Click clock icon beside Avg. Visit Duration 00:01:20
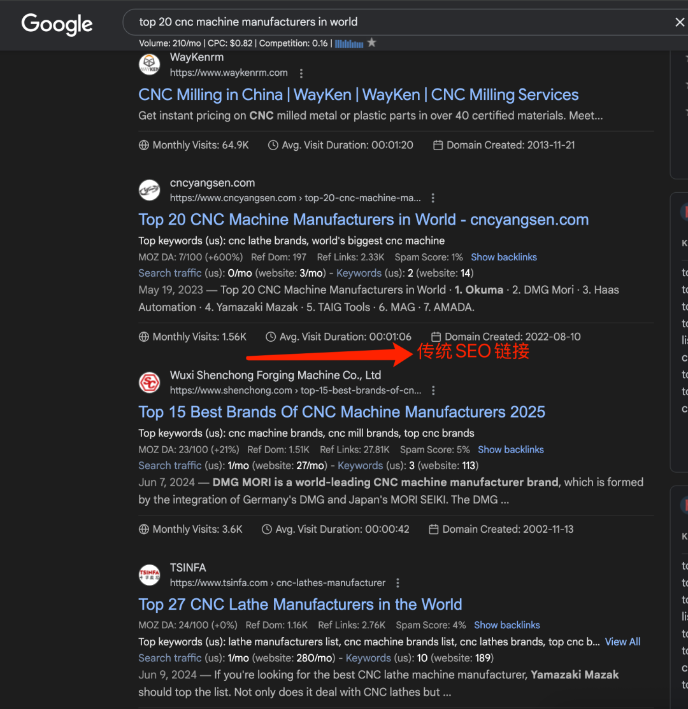 tap(273, 145)
